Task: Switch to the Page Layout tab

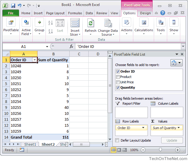Action: pyautogui.click(x=55, y=13)
